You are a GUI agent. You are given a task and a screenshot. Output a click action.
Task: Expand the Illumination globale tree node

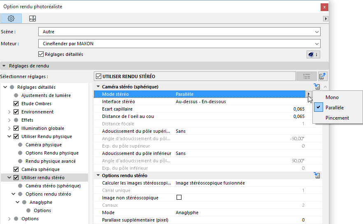pos(9,128)
